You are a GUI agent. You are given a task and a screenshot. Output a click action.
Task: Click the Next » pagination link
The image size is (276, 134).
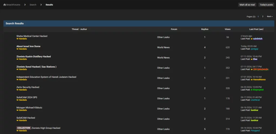(270, 17)
